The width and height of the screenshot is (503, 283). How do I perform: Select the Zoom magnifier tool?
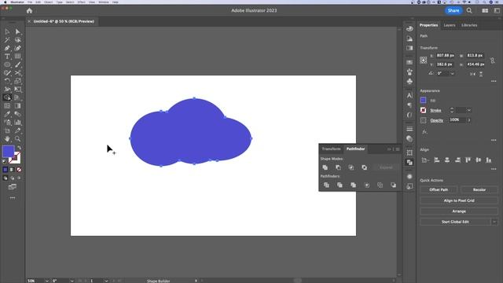coord(17,139)
